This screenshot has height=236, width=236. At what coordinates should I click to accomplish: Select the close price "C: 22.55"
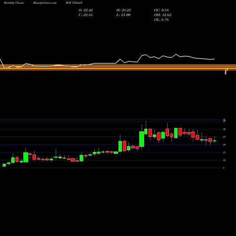coord(85,15)
